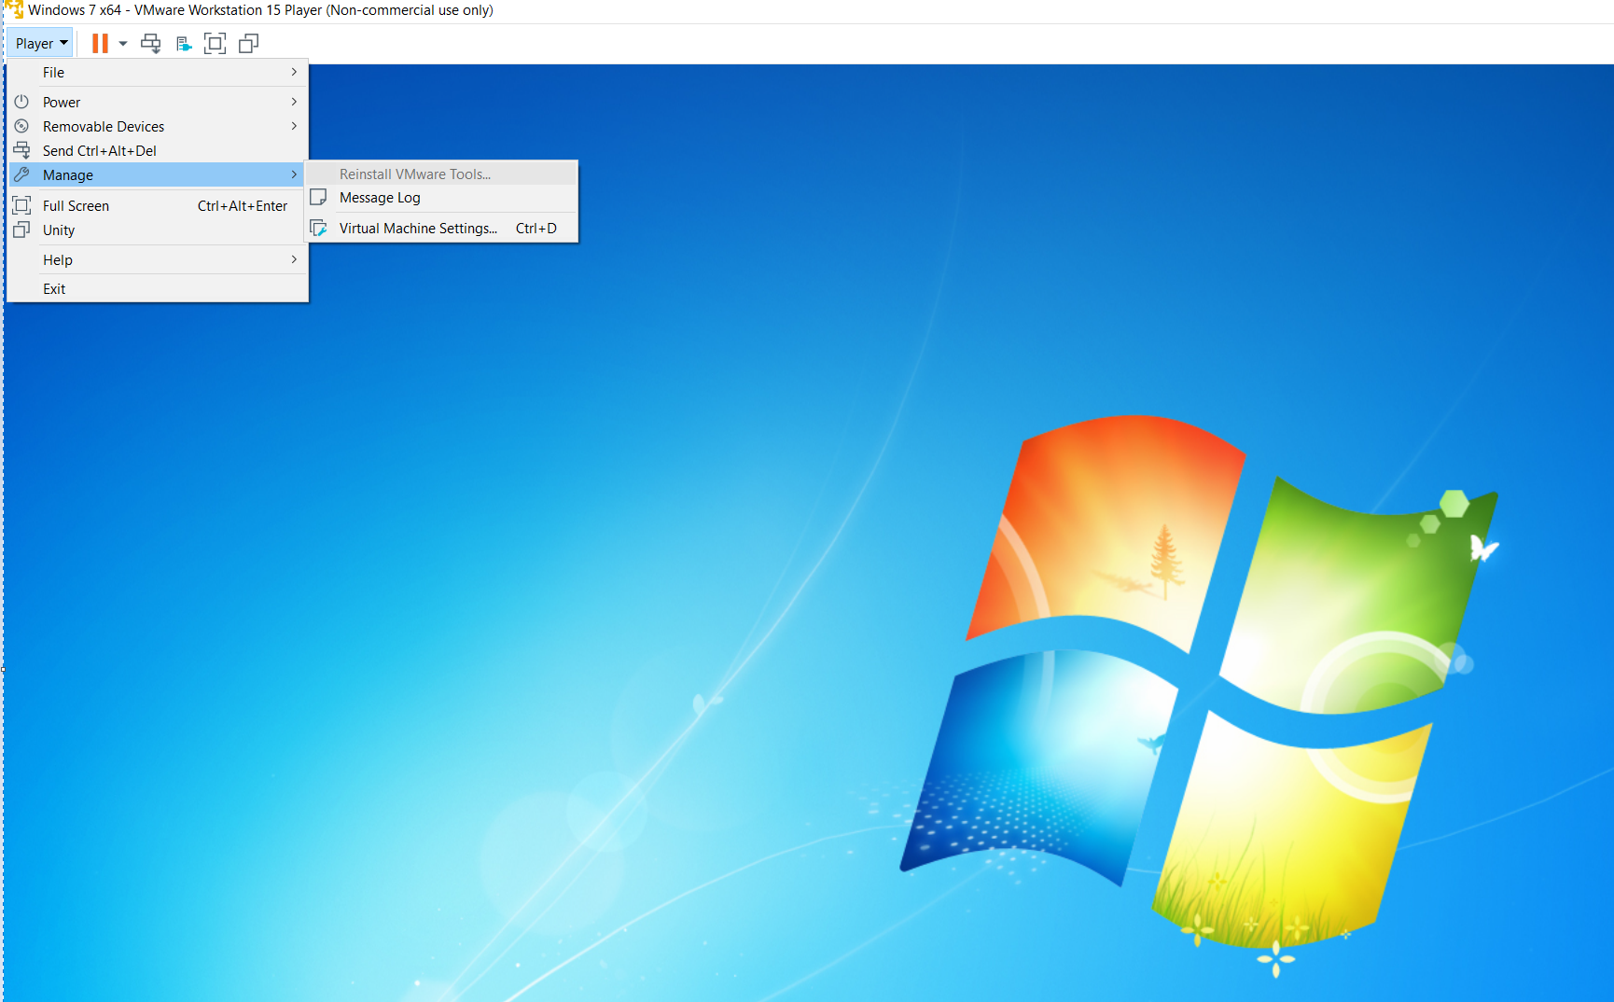
Task: Click Exit in the Player menu
Action: 158,288
